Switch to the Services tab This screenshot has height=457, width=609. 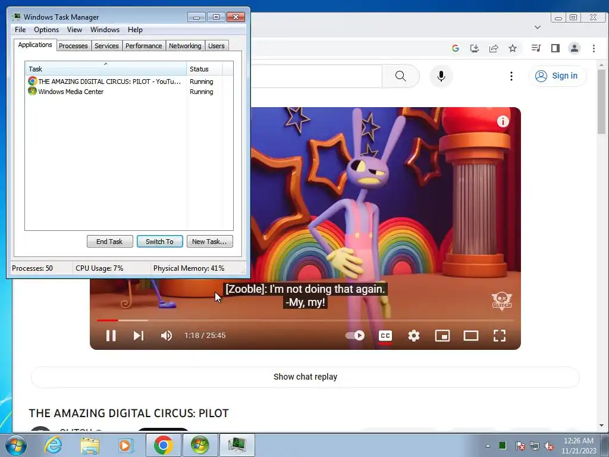[107, 46]
